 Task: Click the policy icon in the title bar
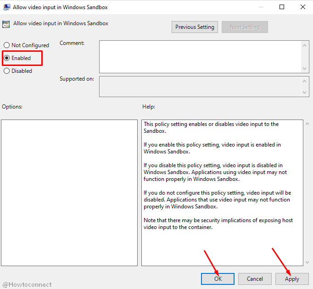6,7
